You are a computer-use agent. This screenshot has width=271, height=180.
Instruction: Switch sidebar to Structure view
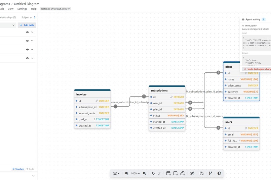(x=18, y=169)
